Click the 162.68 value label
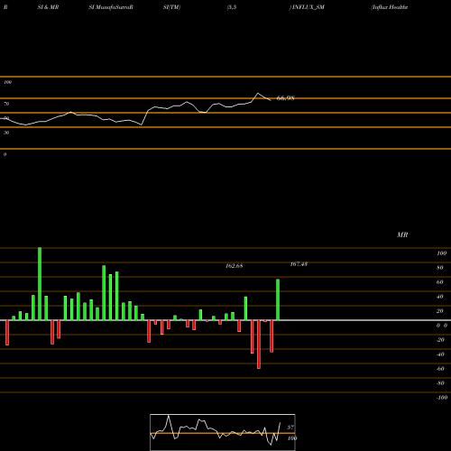451x451 pixels. pyautogui.click(x=235, y=266)
